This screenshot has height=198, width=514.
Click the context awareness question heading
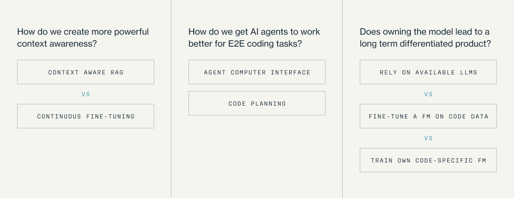tap(83, 38)
